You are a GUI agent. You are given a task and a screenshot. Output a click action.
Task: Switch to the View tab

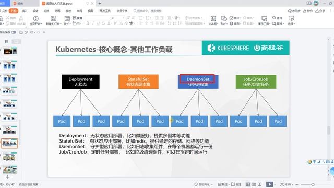click(90, 10)
